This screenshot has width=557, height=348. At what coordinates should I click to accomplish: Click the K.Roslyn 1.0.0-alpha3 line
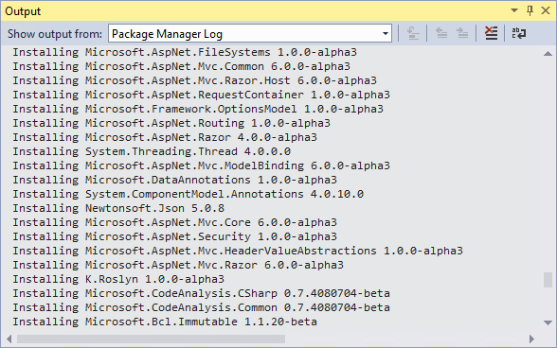(x=118, y=279)
